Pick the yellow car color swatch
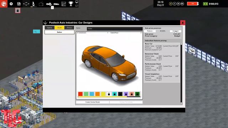The height and width of the screenshot is (128, 228). coord(103,94)
